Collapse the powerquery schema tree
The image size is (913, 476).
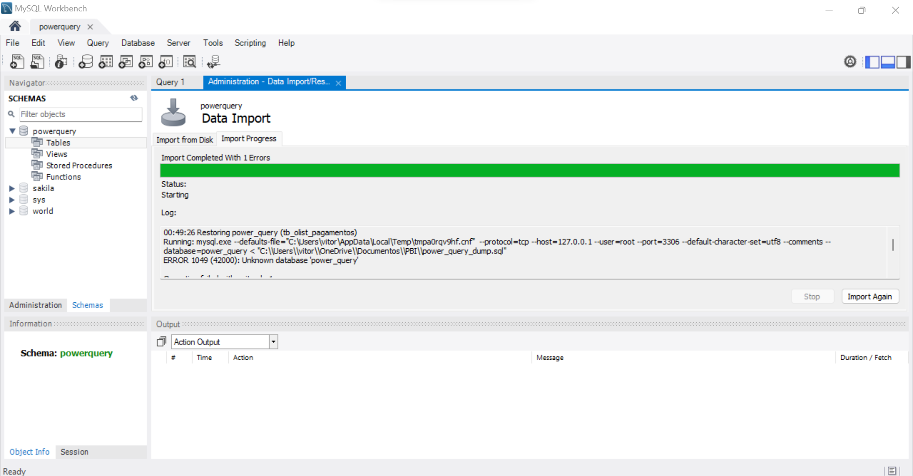12,131
